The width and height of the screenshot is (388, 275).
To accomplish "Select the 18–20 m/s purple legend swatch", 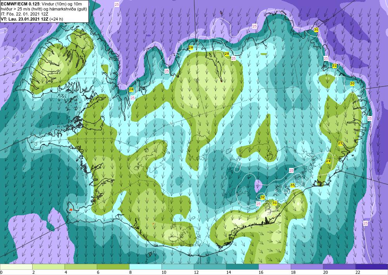I will 307,267.
